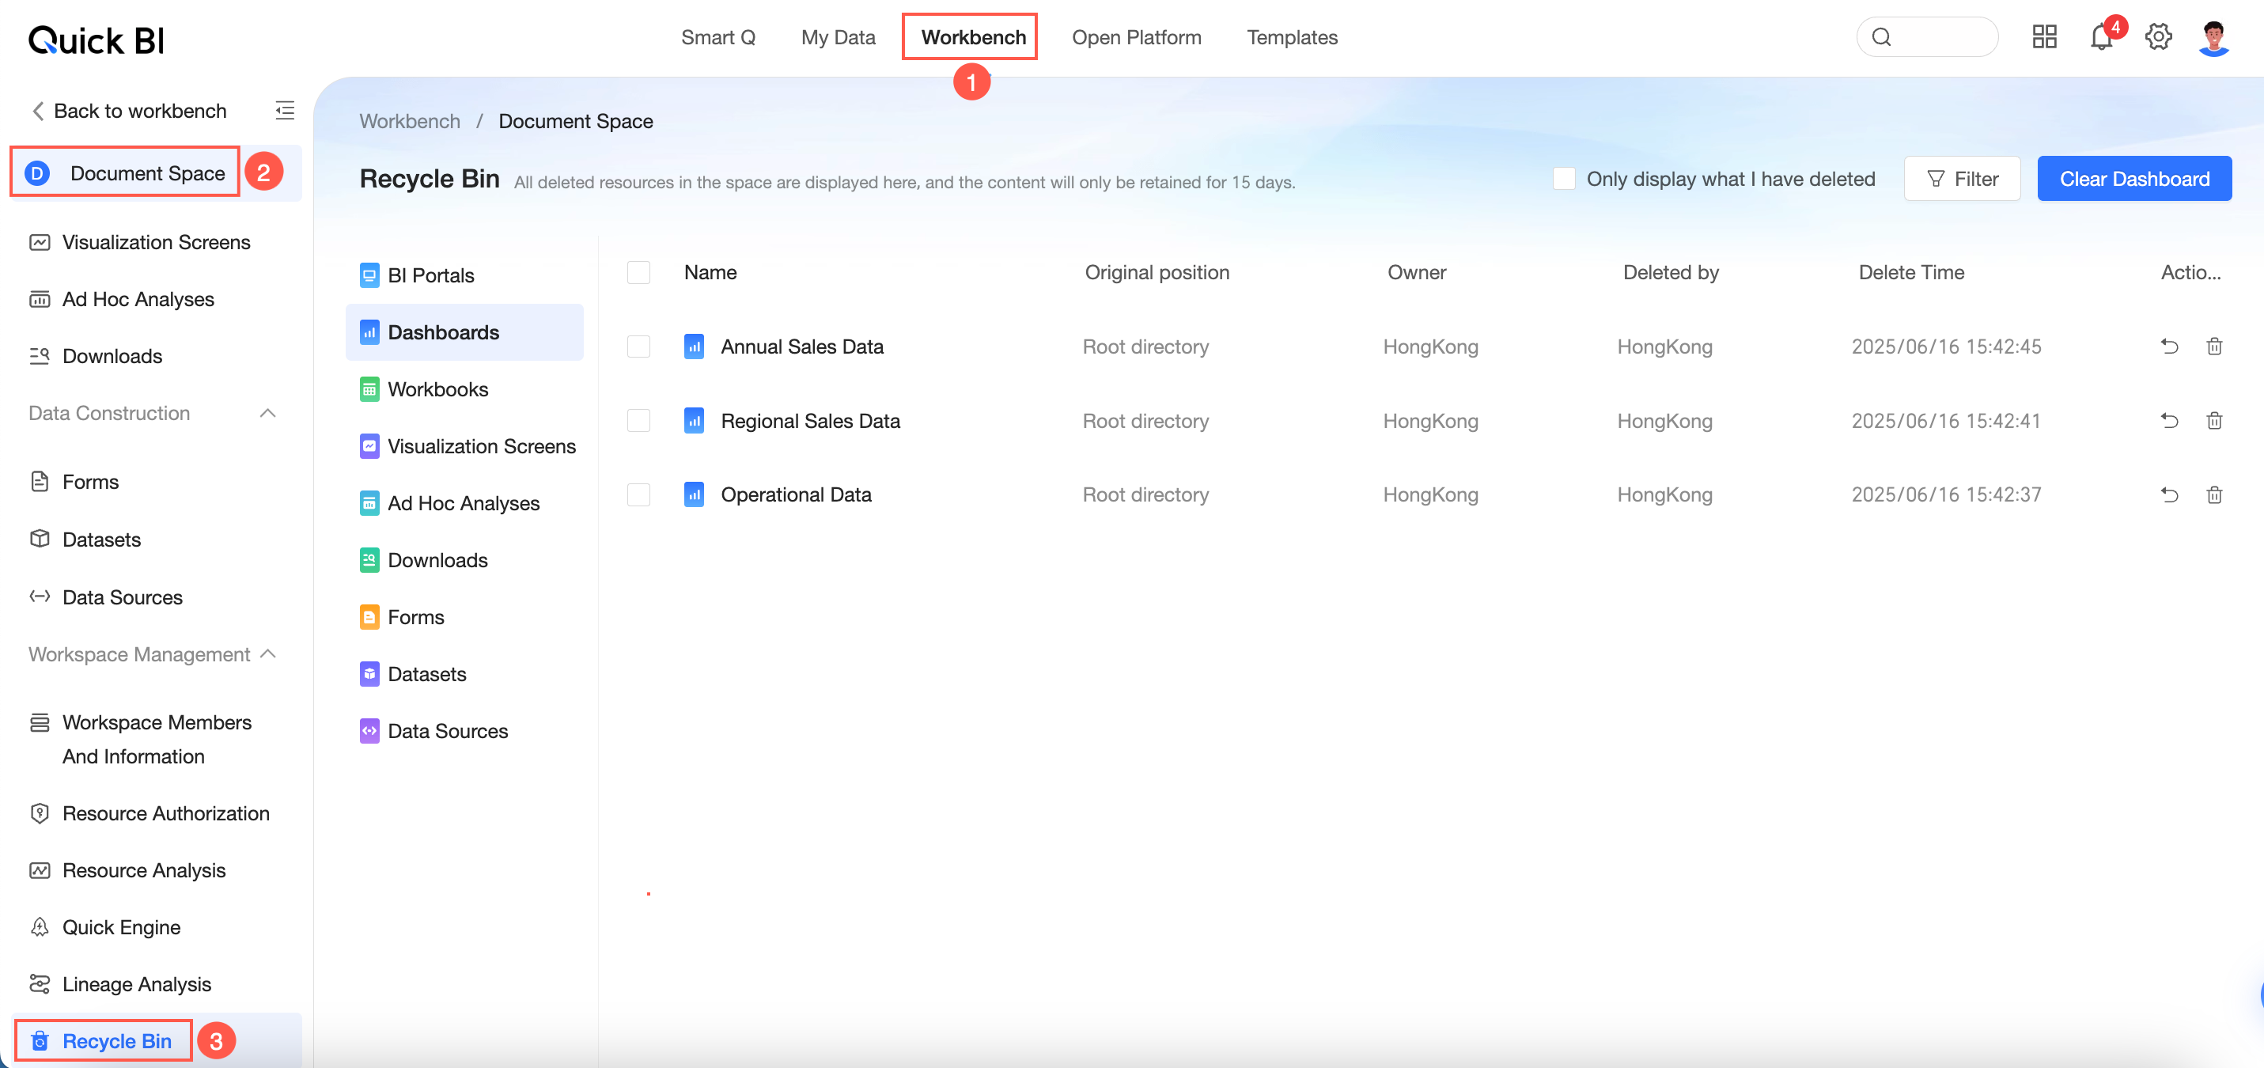This screenshot has height=1068, width=2264.
Task: Click the Delete Time column header
Action: [1910, 272]
